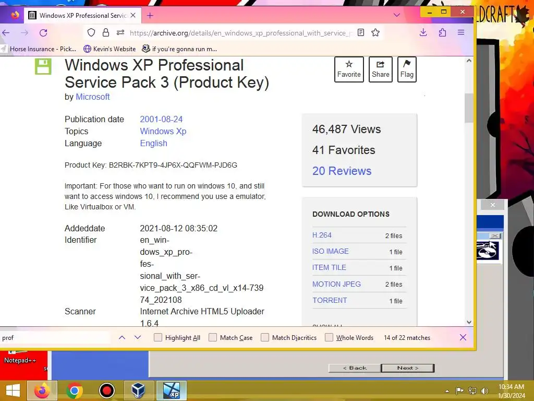The width and height of the screenshot is (534, 401).
Task: Toggle Reader View icon
Action: 361,33
